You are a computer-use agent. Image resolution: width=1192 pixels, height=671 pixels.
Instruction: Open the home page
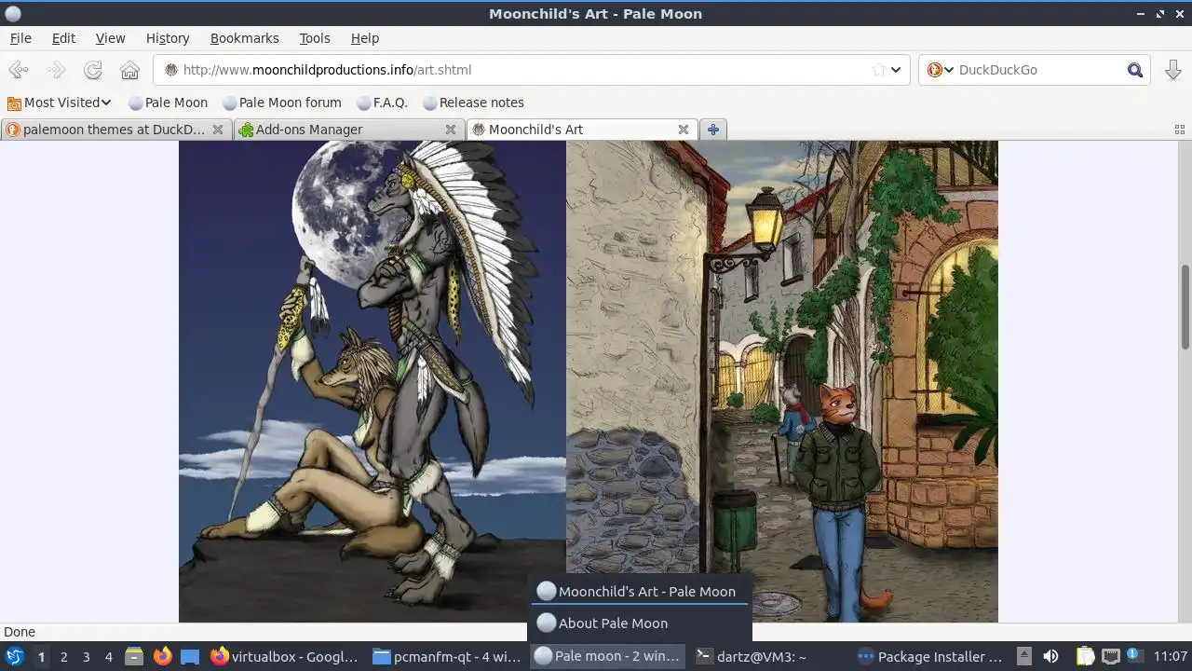coord(130,70)
